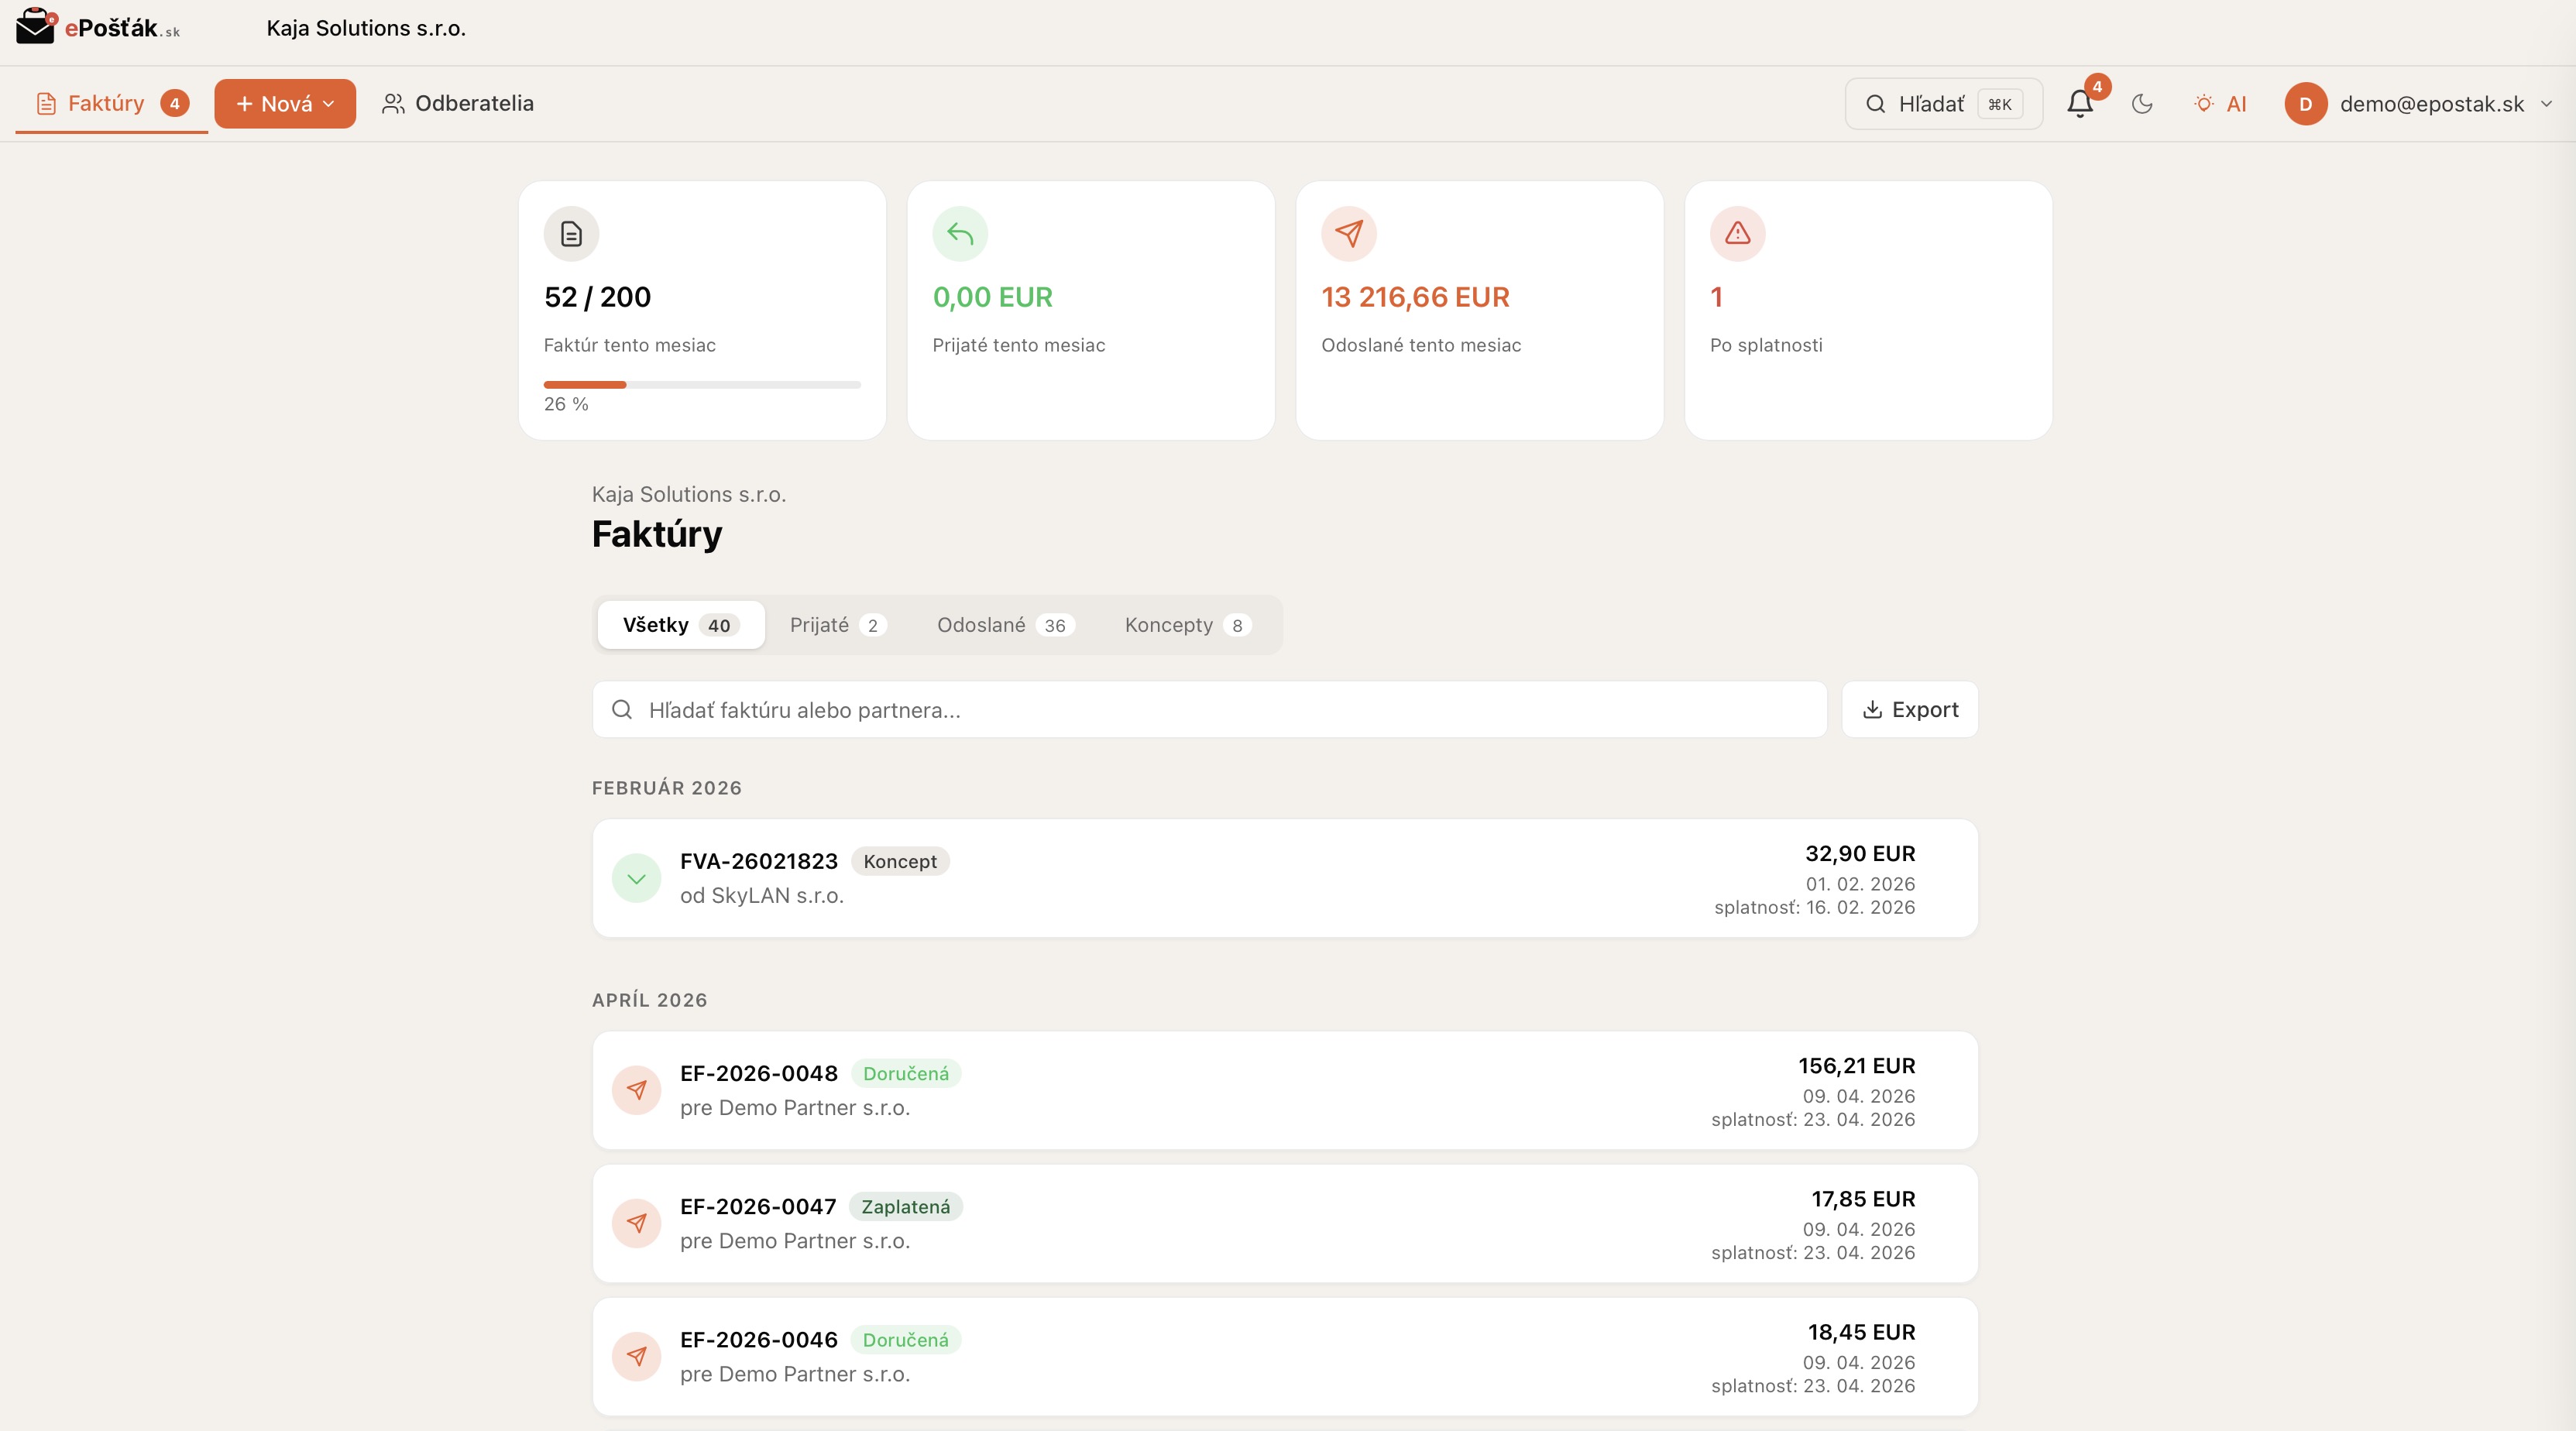The width and height of the screenshot is (2576, 1431).
Task: Go to Odberatelia page
Action: pyautogui.click(x=458, y=104)
